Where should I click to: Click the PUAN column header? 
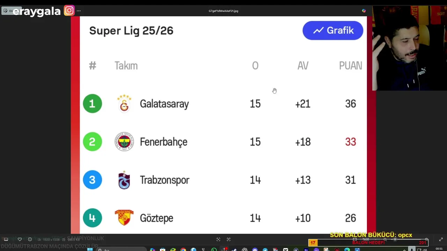click(x=350, y=66)
